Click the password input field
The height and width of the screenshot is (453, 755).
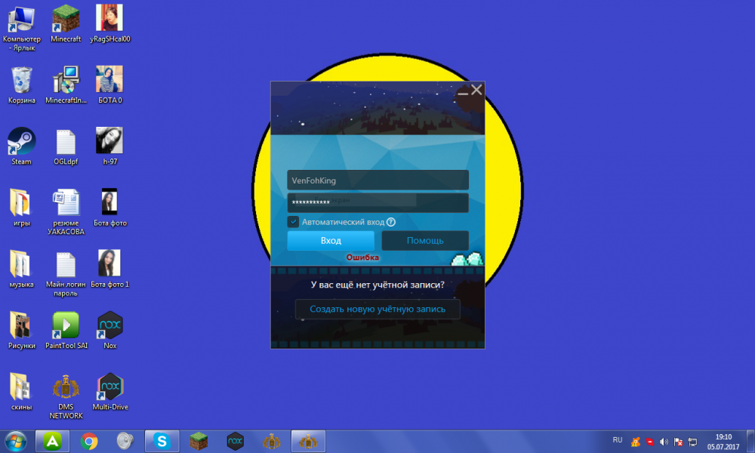(x=377, y=202)
